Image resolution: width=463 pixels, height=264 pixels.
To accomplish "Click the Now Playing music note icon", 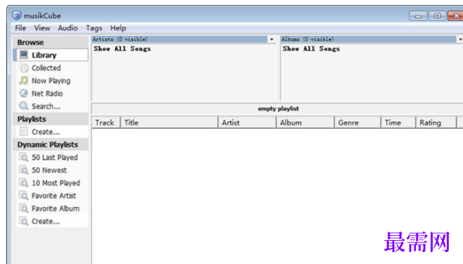I will [x=24, y=80].
